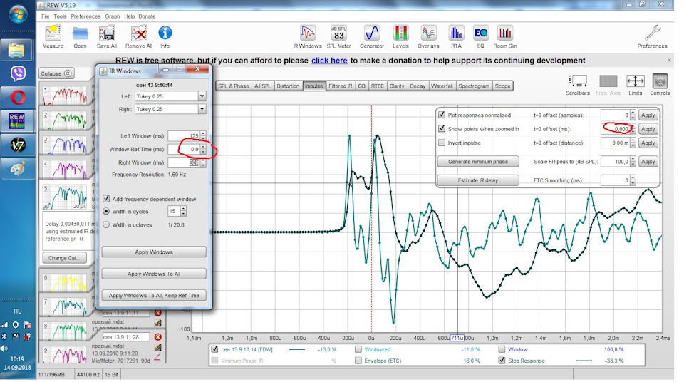Viewport: 684px width, 382px height.
Task: Open the Left window type dropdown
Action: (x=202, y=96)
